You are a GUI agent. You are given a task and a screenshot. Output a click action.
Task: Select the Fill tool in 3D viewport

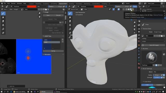click(70, 29)
